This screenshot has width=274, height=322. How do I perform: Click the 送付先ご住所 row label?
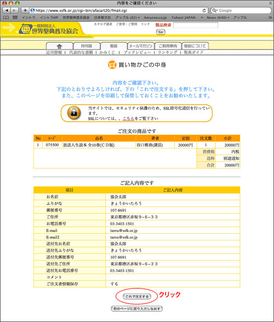tap(58, 264)
